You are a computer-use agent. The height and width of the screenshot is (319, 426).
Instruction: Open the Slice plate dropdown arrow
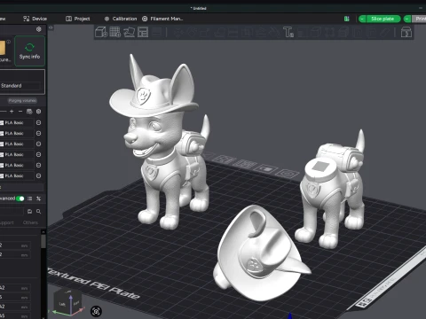362,19
